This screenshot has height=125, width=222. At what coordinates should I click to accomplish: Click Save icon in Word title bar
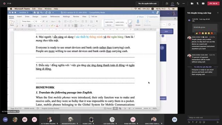pyautogui.click(x=38, y=12)
